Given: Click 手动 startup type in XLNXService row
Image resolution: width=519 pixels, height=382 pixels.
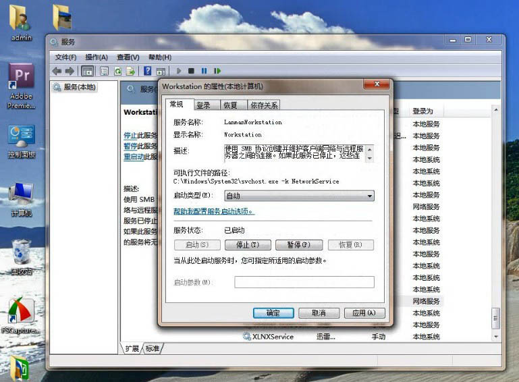Looking at the screenshot, I should tap(379, 337).
